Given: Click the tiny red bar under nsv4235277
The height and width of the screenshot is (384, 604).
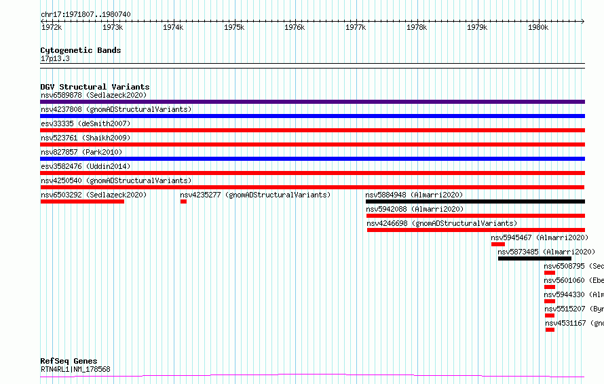Looking at the screenshot, I should coord(183,201).
